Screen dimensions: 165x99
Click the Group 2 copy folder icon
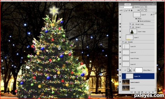[133, 24]
